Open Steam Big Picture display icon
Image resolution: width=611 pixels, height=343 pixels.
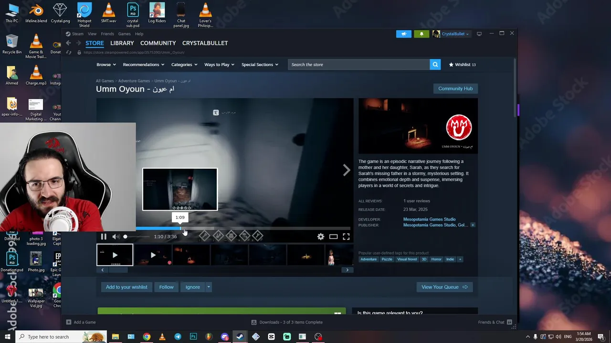479,34
